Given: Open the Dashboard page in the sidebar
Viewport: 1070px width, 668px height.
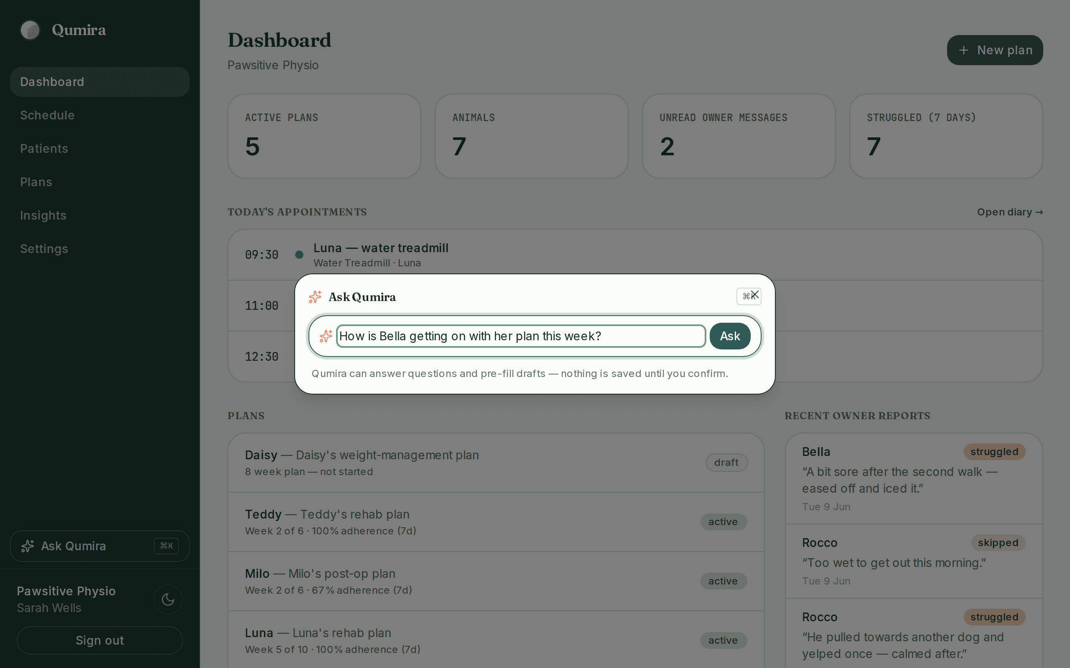Looking at the screenshot, I should click(100, 82).
